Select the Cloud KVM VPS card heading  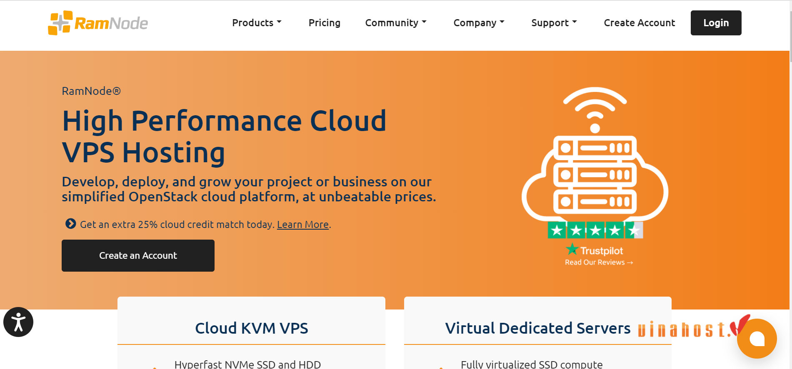[252, 328]
